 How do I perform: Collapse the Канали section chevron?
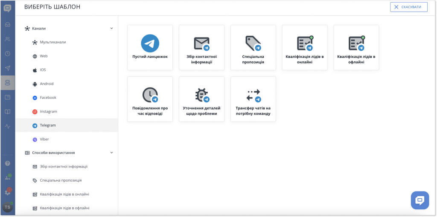tap(111, 29)
